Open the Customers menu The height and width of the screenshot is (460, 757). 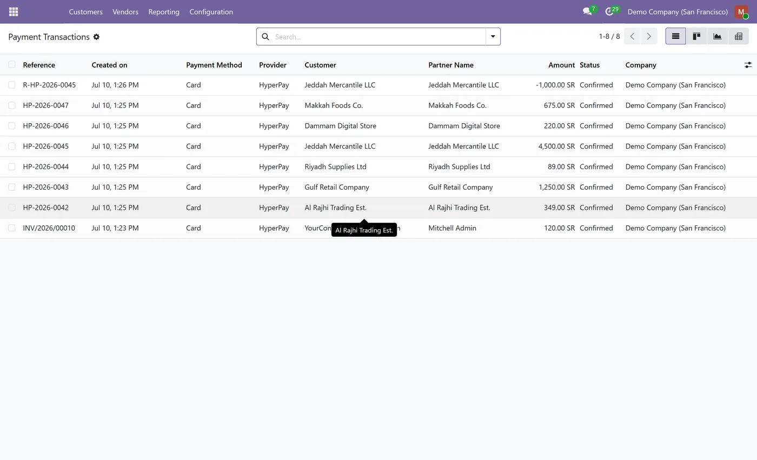(x=85, y=11)
